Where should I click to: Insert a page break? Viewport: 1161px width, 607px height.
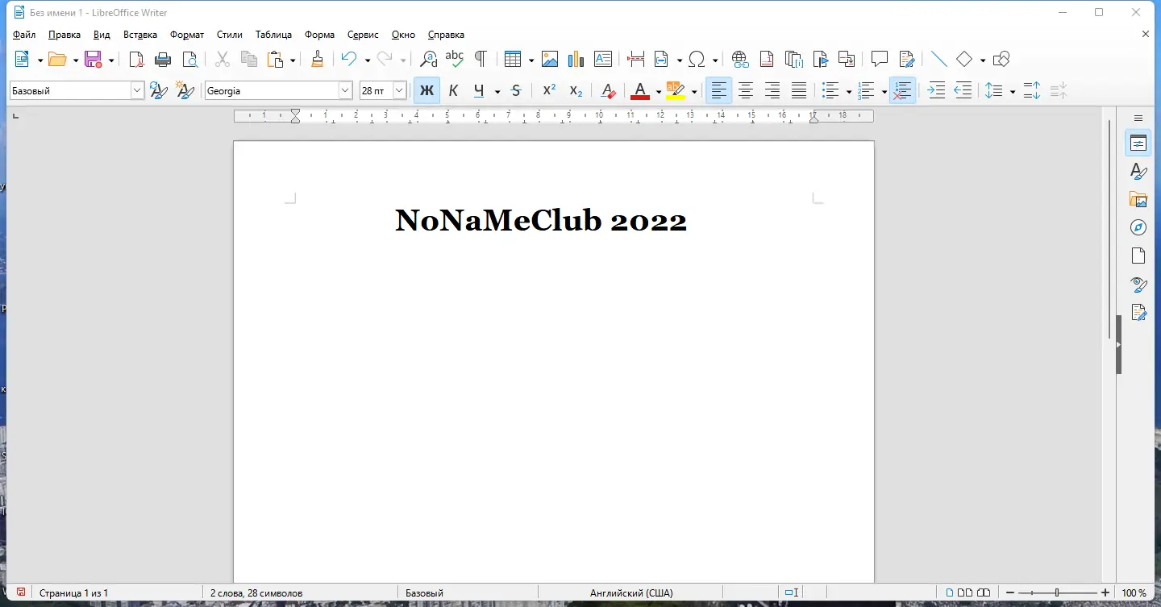point(635,59)
